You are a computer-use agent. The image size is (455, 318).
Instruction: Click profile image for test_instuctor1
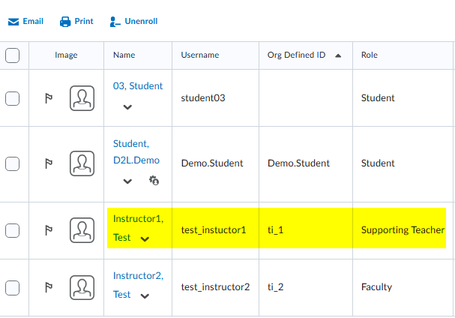click(x=82, y=230)
